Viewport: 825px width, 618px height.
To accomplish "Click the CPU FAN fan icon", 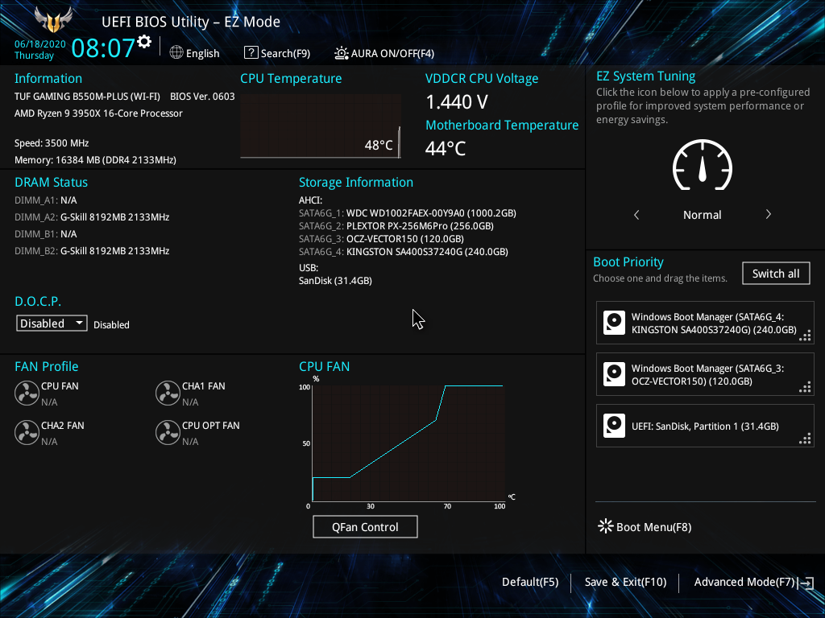I will [27, 393].
